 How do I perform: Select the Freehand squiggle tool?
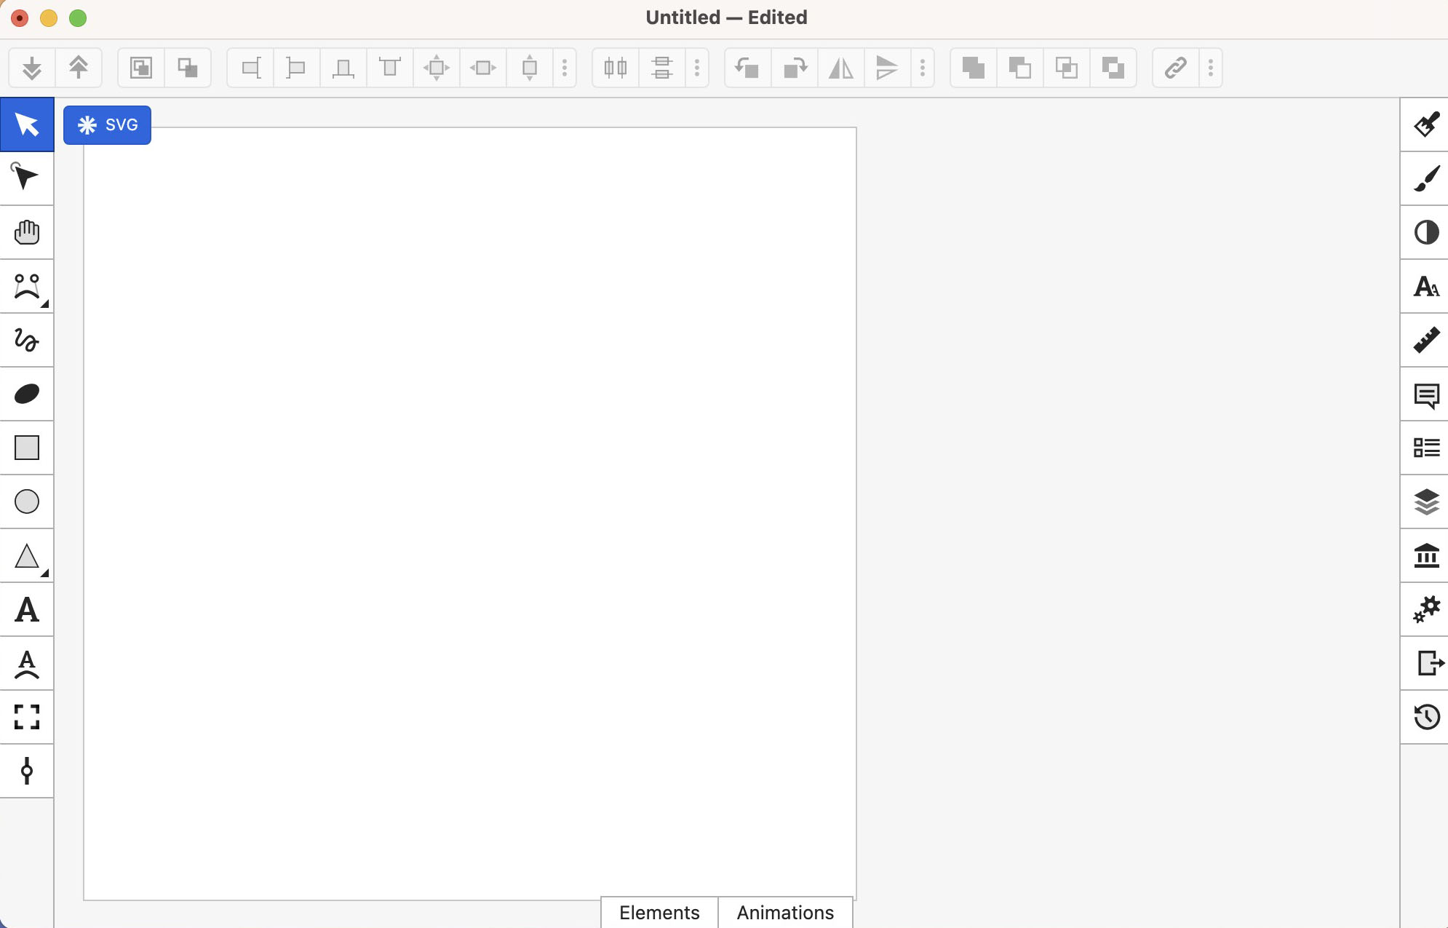pos(27,340)
